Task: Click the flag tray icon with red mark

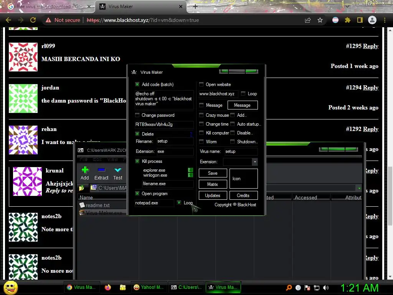Action: coord(307,288)
